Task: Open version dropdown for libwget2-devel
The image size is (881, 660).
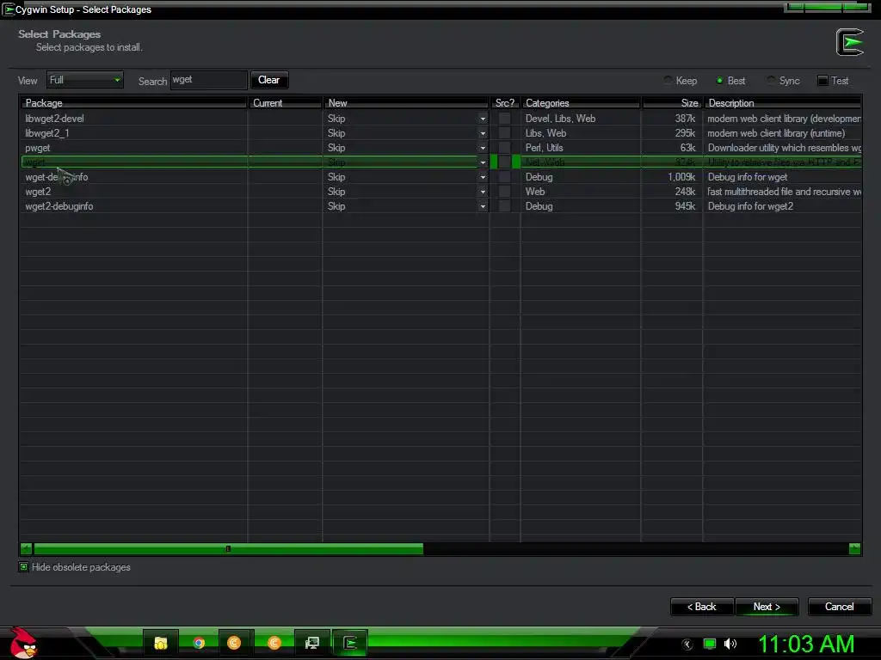Action: point(483,119)
